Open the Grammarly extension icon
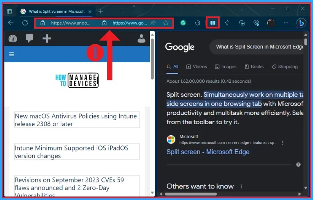The width and height of the screenshot is (313, 200). (183, 23)
